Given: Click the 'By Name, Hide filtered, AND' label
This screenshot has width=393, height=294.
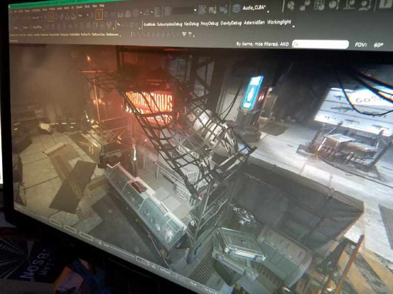Looking at the screenshot, I should [262, 44].
